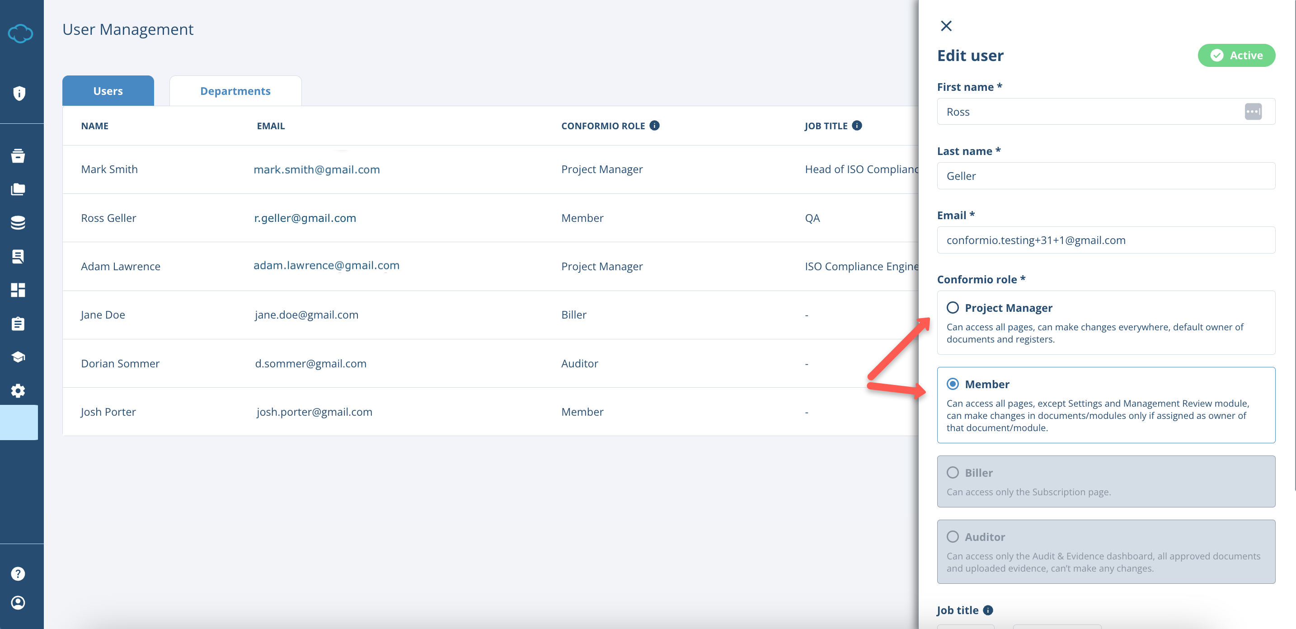Switch to the Departments tab
This screenshot has width=1296, height=629.
(x=235, y=90)
